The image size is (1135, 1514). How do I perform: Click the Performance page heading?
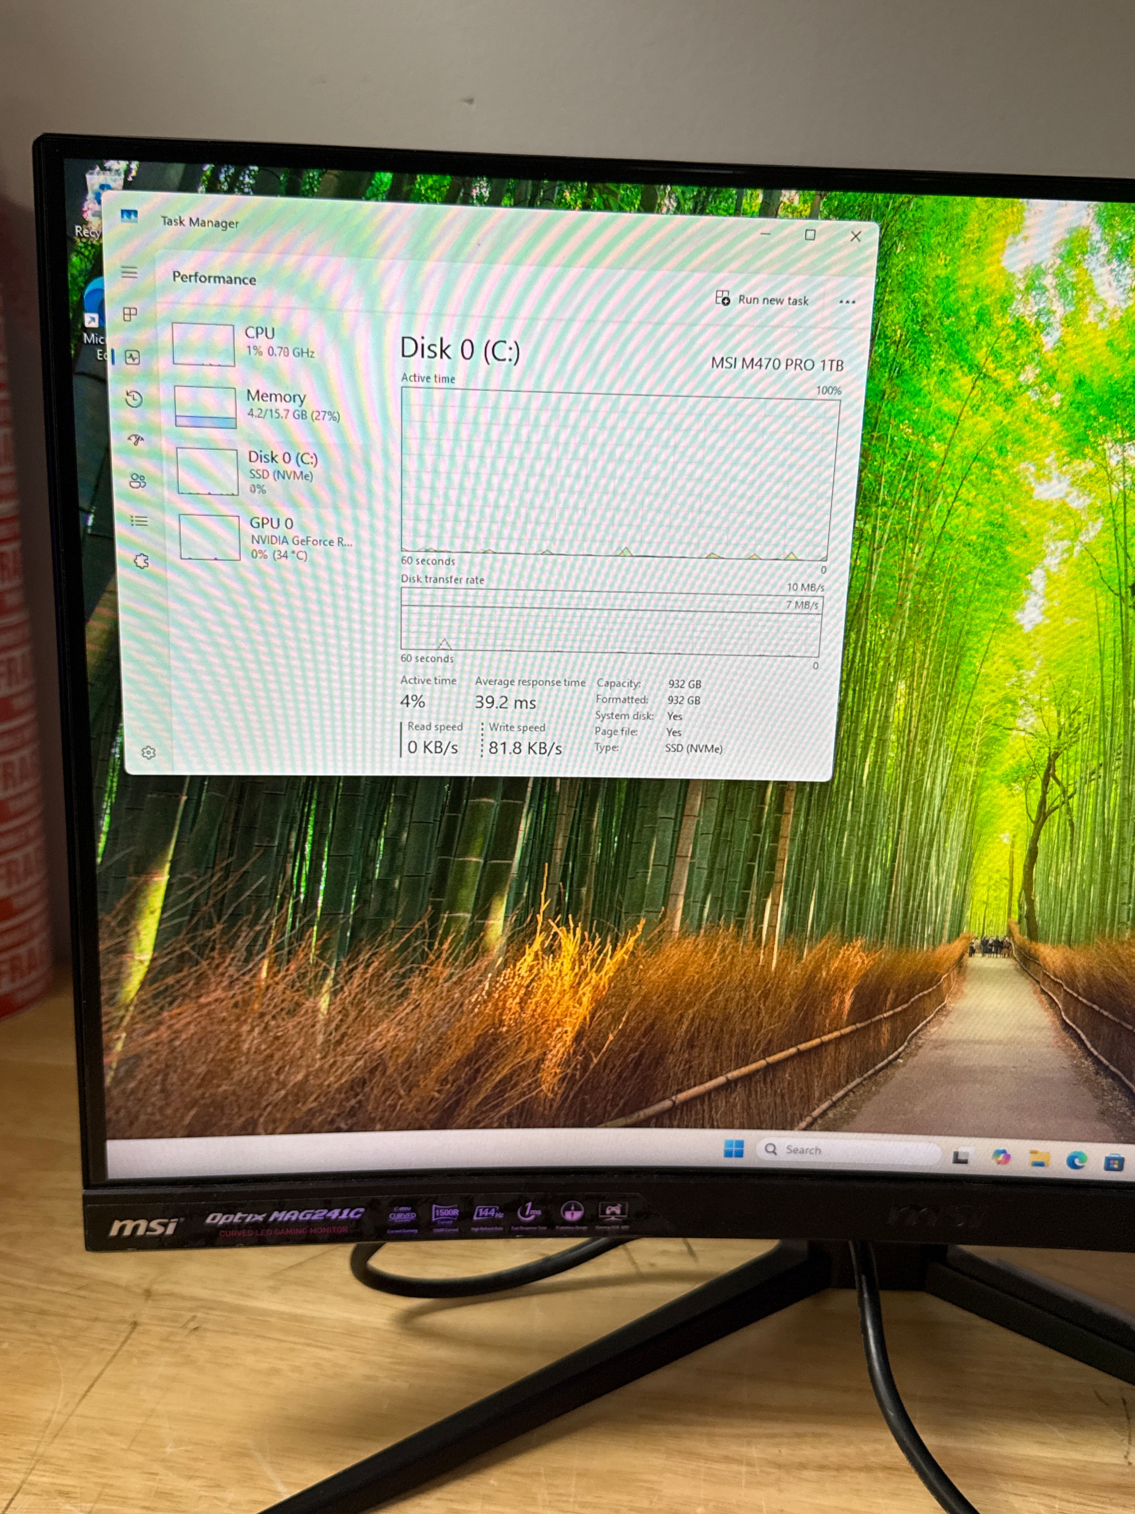coord(214,278)
